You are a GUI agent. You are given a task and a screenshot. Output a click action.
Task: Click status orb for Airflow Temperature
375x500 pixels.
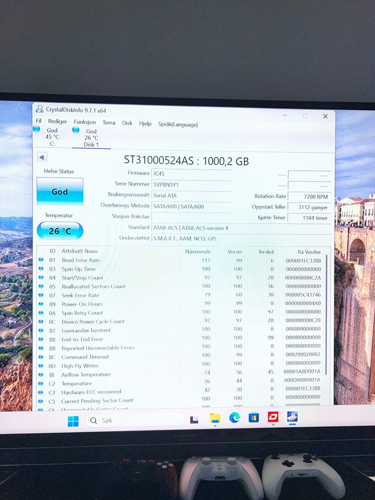coord(41,375)
